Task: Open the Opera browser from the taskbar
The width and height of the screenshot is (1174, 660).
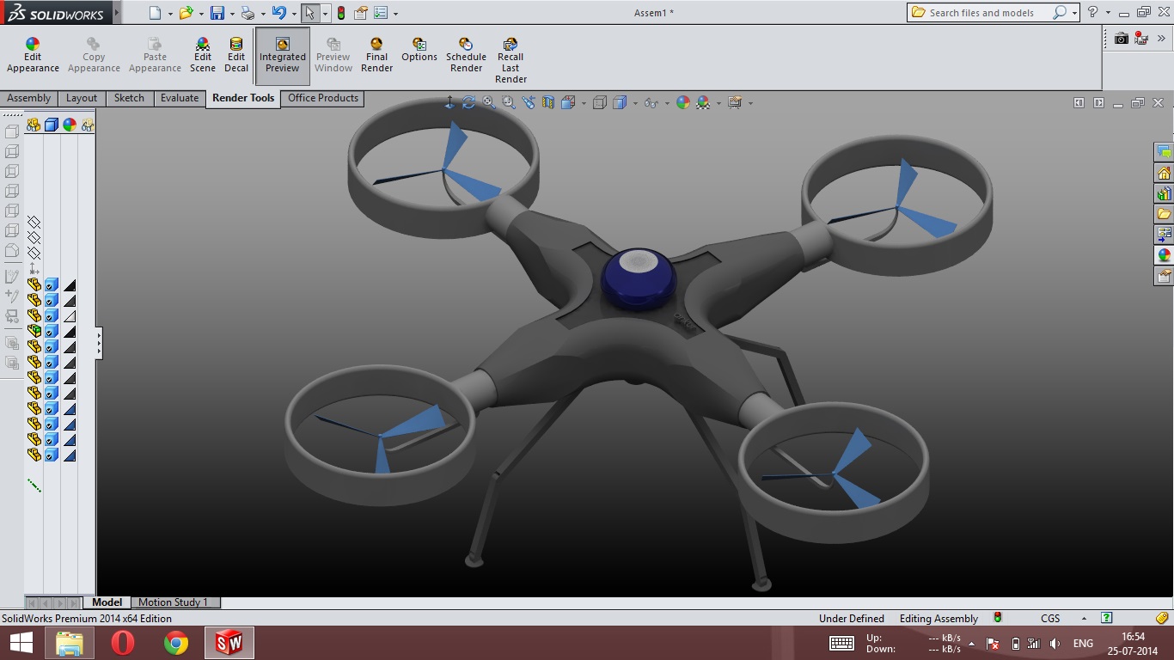Action: pyautogui.click(x=123, y=643)
